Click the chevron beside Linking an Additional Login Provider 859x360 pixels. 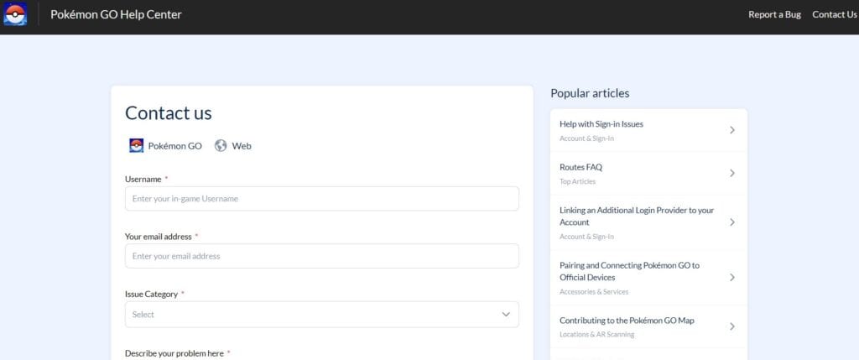(x=732, y=222)
